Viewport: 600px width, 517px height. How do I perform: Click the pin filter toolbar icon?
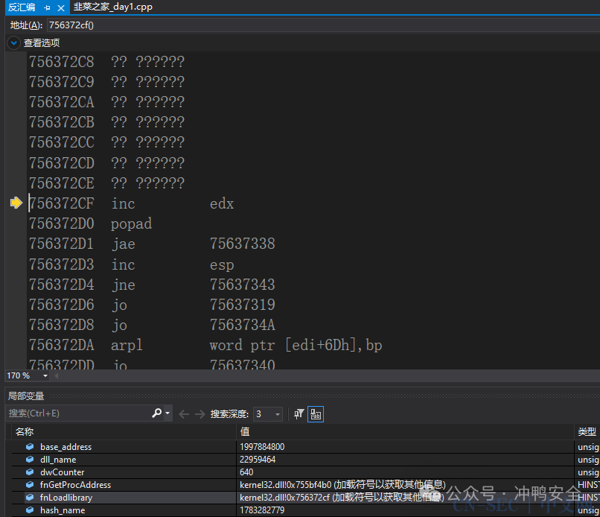(x=299, y=414)
